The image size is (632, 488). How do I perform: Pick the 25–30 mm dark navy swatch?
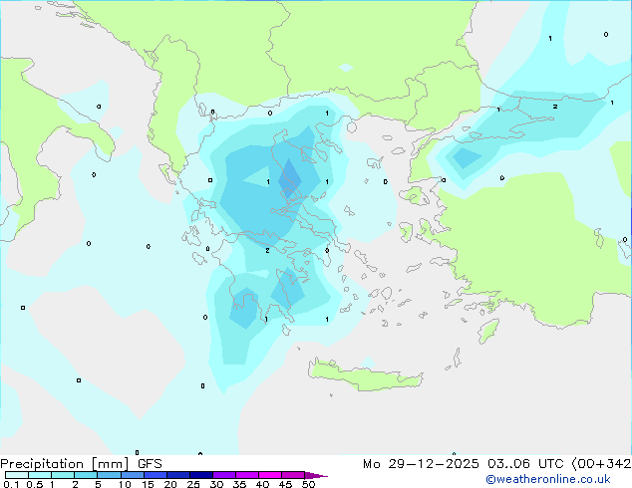pyautogui.click(x=201, y=475)
